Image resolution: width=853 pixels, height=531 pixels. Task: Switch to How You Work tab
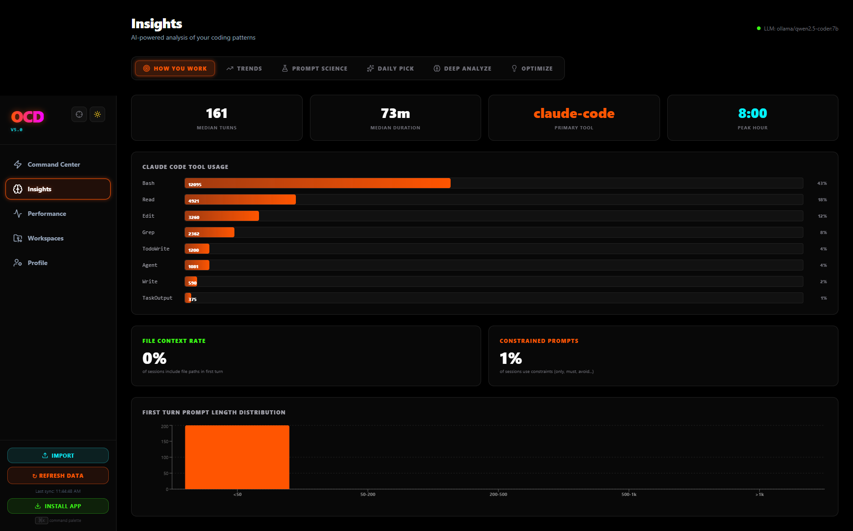(x=175, y=68)
